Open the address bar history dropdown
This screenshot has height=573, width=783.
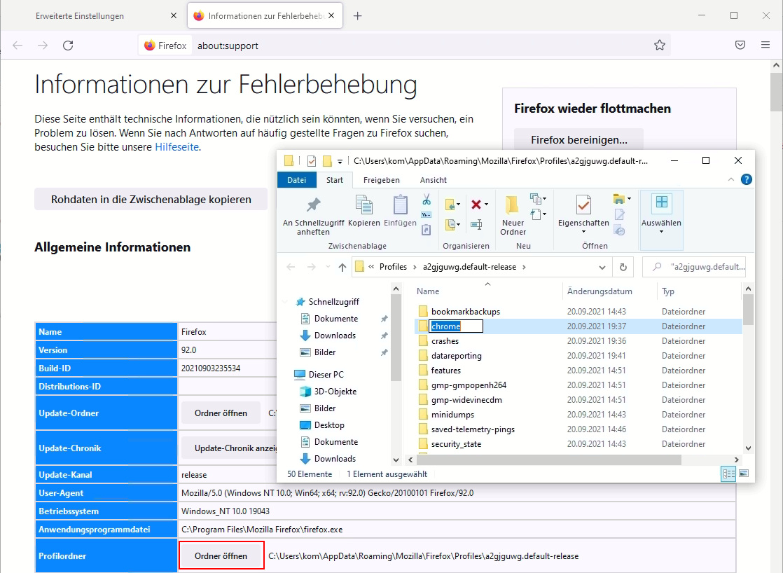[x=602, y=267]
